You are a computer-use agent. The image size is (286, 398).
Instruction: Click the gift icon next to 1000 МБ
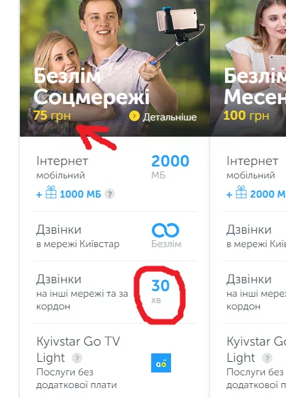(x=51, y=192)
